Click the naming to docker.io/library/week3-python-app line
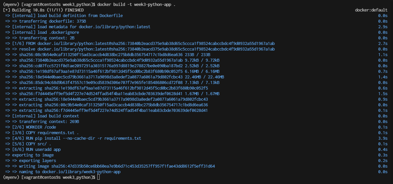393x184 pixels. click(x=63, y=172)
